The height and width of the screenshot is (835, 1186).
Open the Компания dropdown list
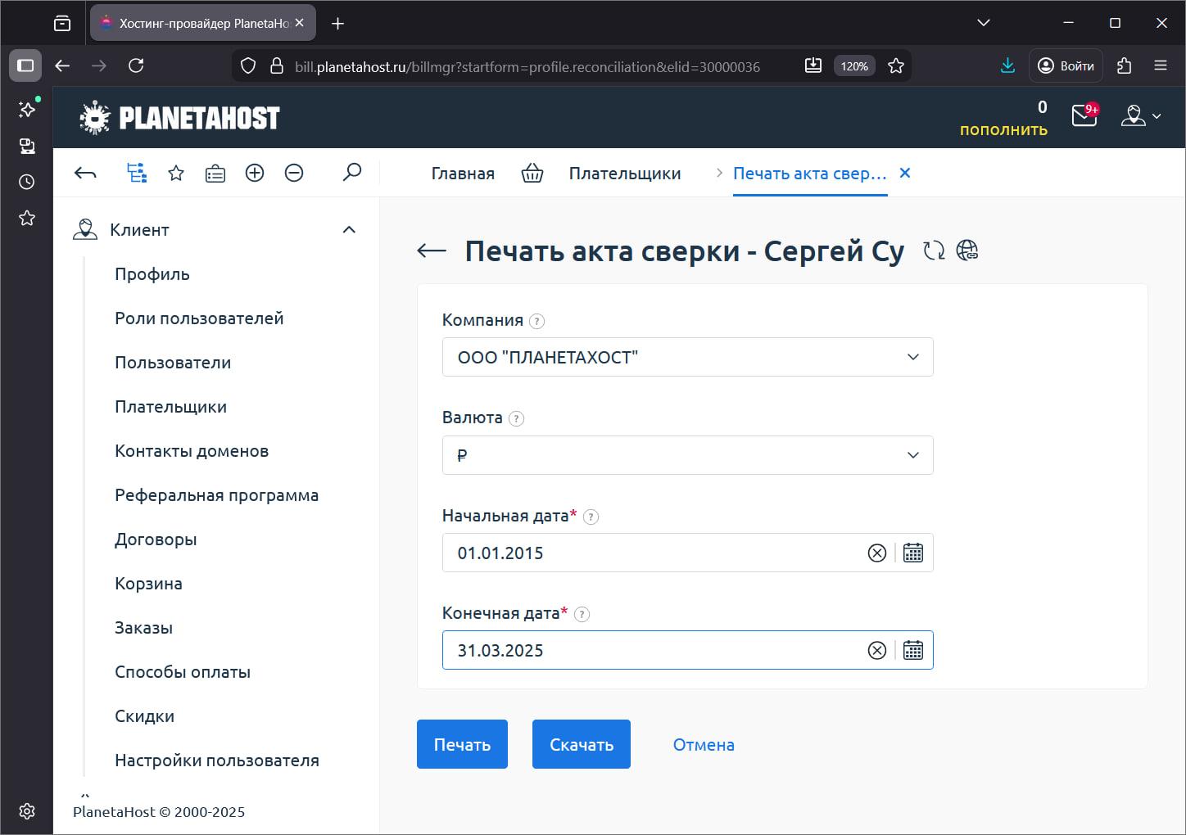[x=912, y=357]
